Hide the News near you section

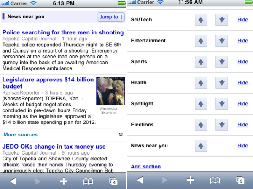pos(243,146)
